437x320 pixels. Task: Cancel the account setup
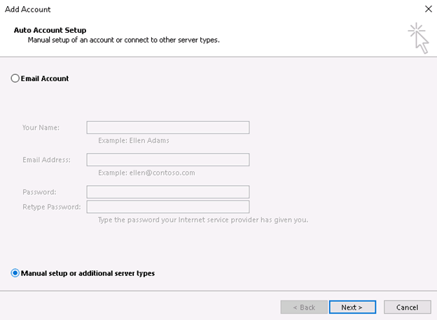tap(407, 307)
